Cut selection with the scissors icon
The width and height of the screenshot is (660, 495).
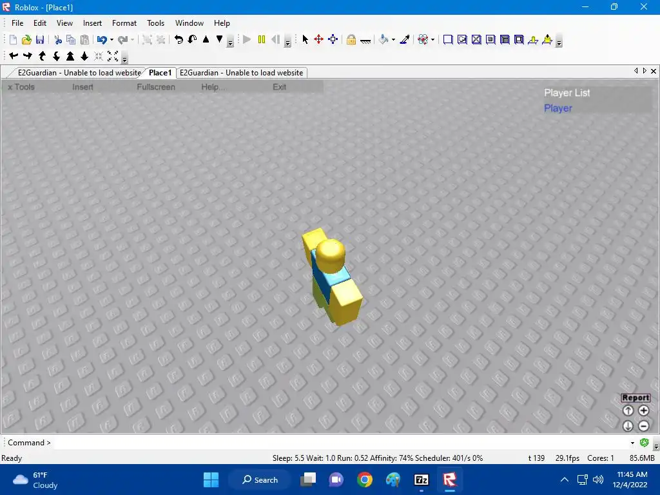pyautogui.click(x=58, y=39)
